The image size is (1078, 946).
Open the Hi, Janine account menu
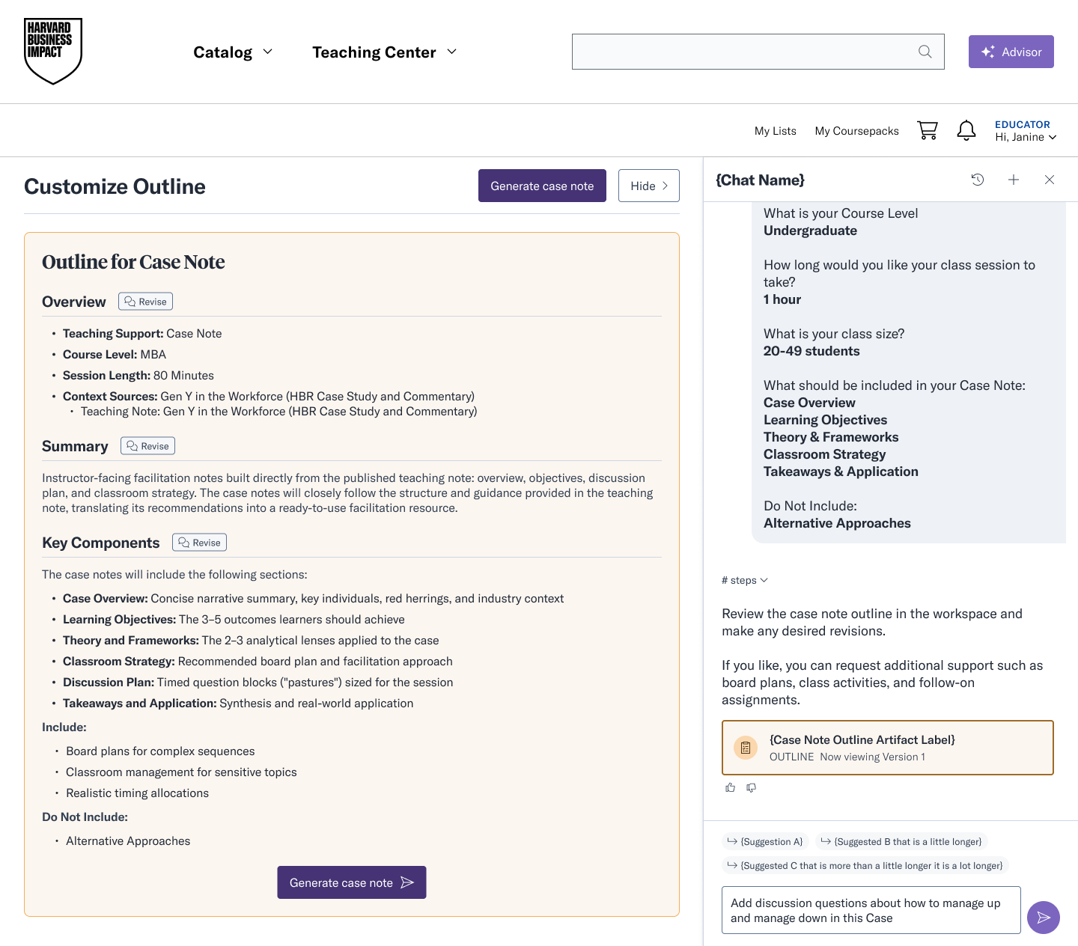pyautogui.click(x=1026, y=131)
